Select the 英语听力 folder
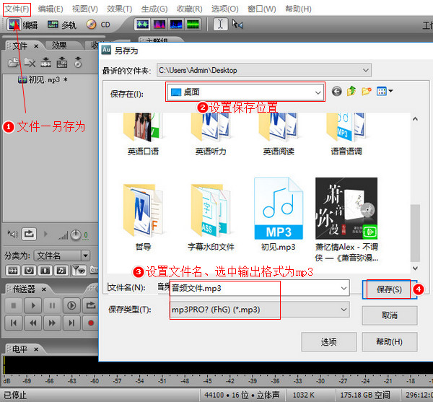This screenshot has width=433, height=402. [211, 134]
